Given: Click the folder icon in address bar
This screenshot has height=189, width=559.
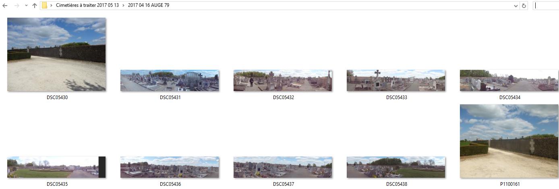Looking at the screenshot, I should 45,6.
